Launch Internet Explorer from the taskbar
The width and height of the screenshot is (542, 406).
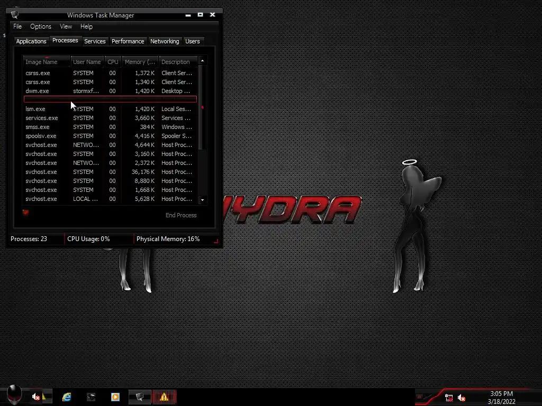tap(67, 396)
